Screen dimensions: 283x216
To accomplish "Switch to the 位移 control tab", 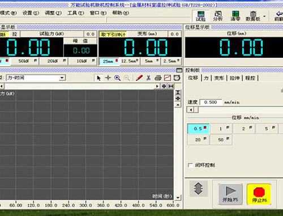I will (194, 78).
